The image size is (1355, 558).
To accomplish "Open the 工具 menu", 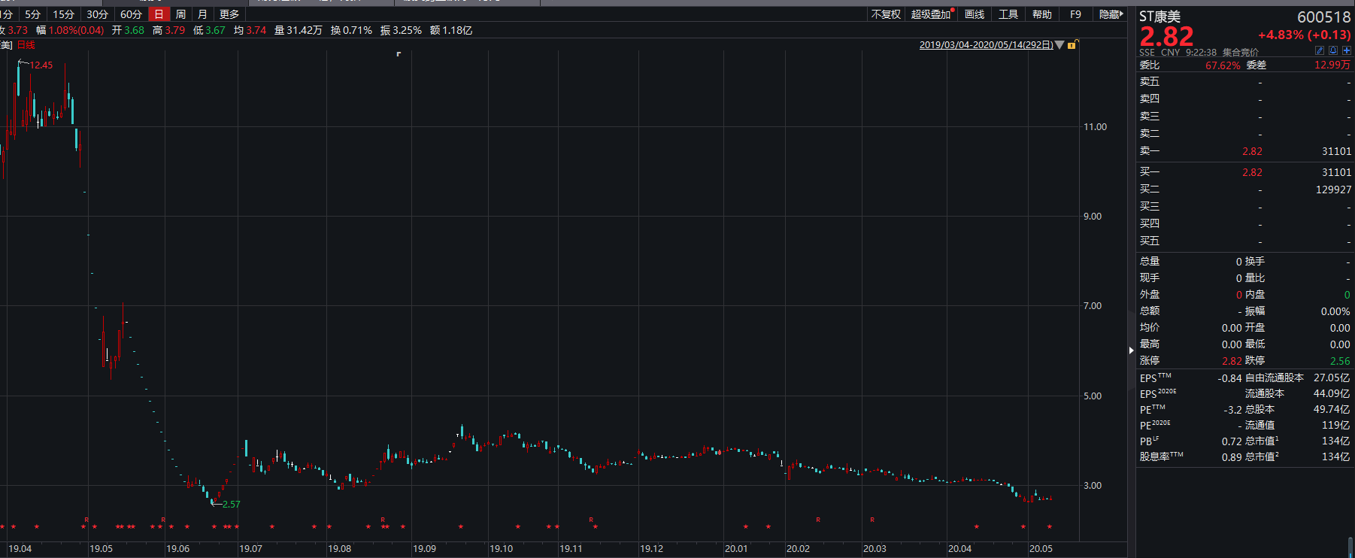I will pos(1008,14).
